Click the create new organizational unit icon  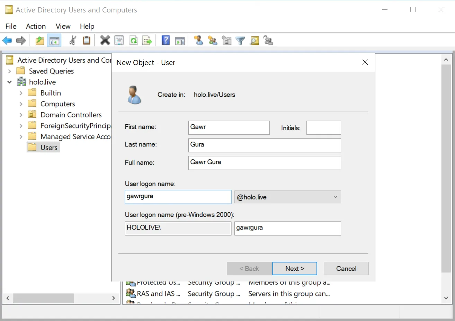(x=226, y=41)
